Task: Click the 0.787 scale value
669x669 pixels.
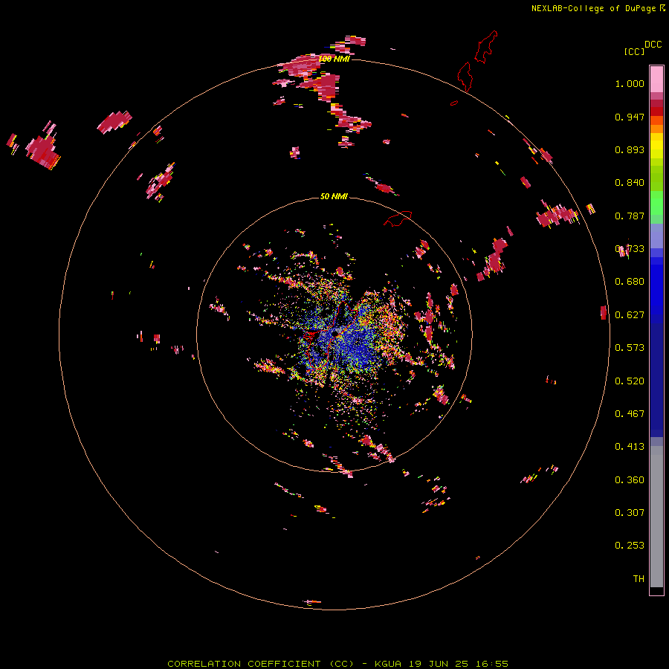Action: point(630,216)
